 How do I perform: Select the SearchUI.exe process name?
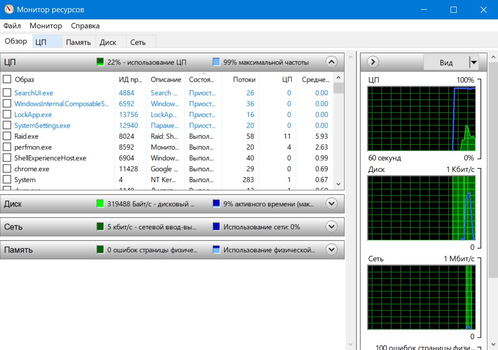34,93
